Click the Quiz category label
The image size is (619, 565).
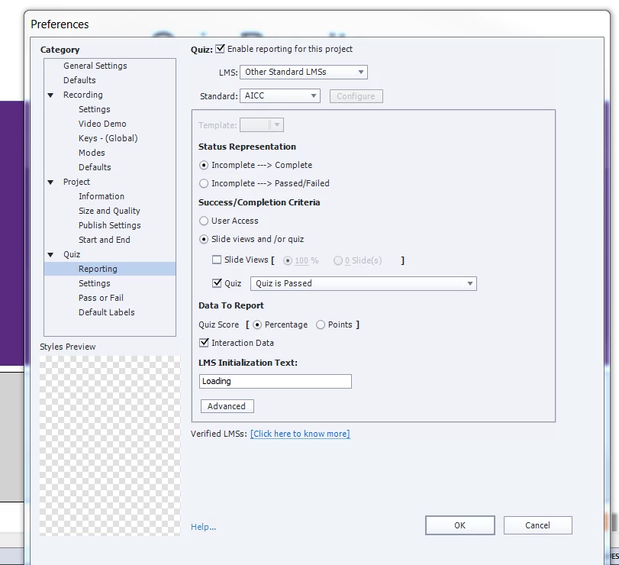click(x=72, y=255)
